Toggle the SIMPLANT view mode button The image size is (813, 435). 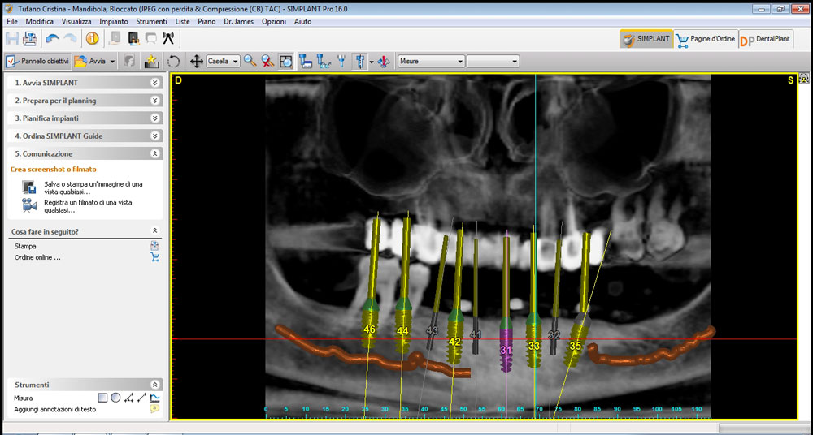pos(646,39)
